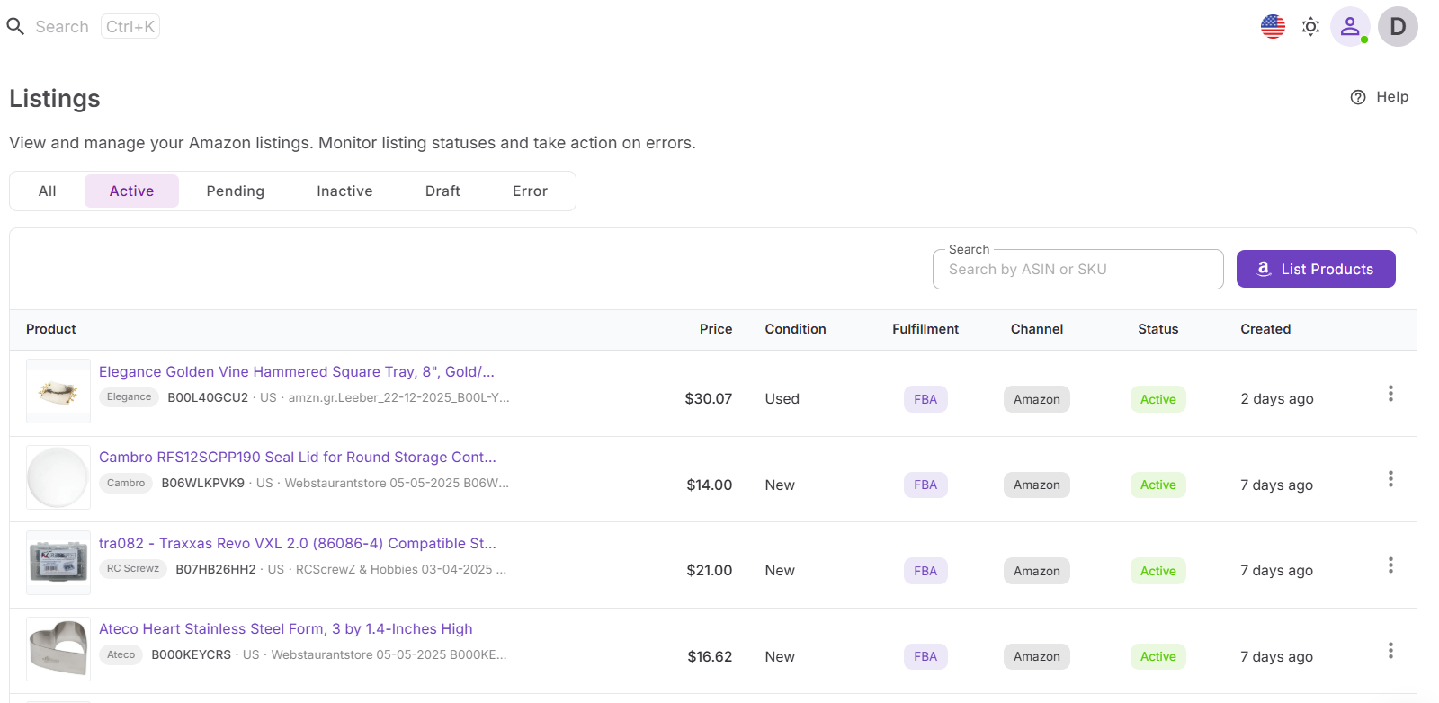Open actions menu for Traxxas Revo row
Image resolution: width=1439 pixels, height=703 pixels.
click(x=1390, y=565)
